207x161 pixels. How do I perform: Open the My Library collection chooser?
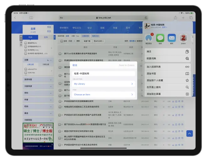coord(103,84)
